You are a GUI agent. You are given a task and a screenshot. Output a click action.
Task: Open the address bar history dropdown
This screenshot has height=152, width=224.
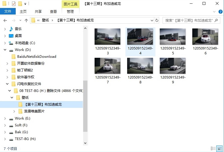click(152, 20)
